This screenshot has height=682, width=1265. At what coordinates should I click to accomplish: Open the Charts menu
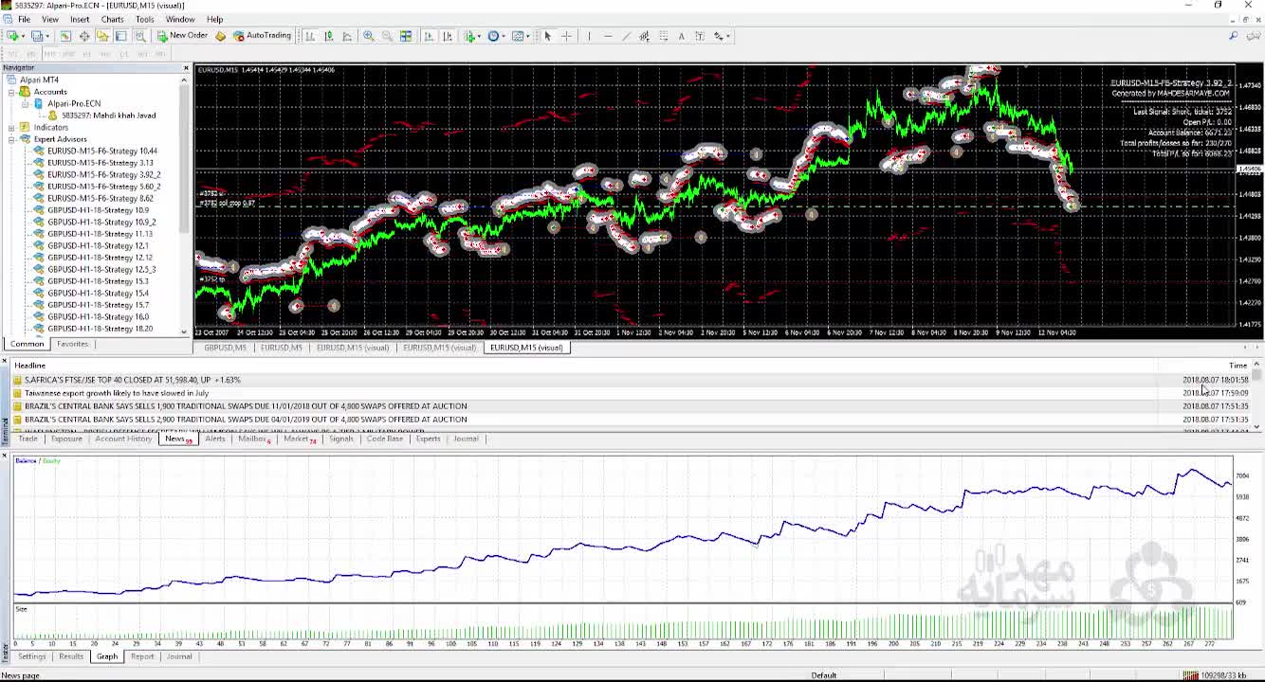pos(112,19)
